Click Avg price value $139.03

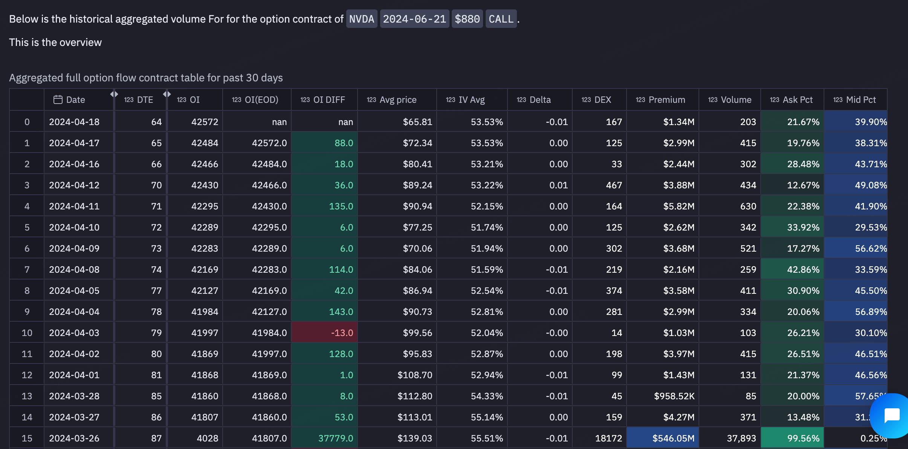397,438
